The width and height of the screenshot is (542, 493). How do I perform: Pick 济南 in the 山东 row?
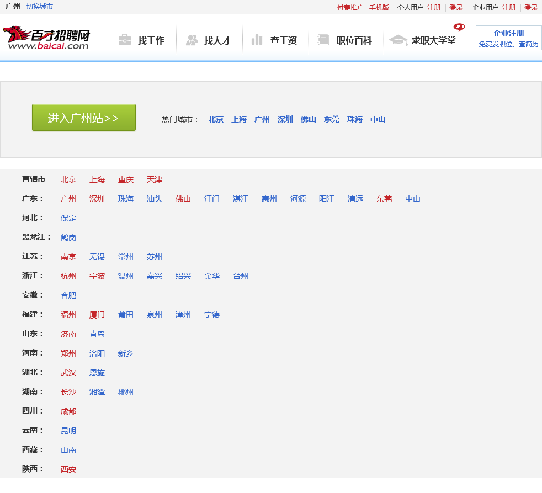(x=68, y=334)
